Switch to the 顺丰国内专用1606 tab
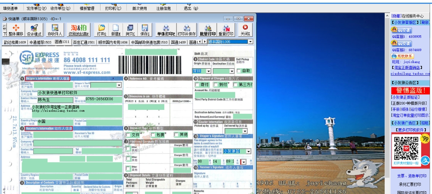 point(113,42)
